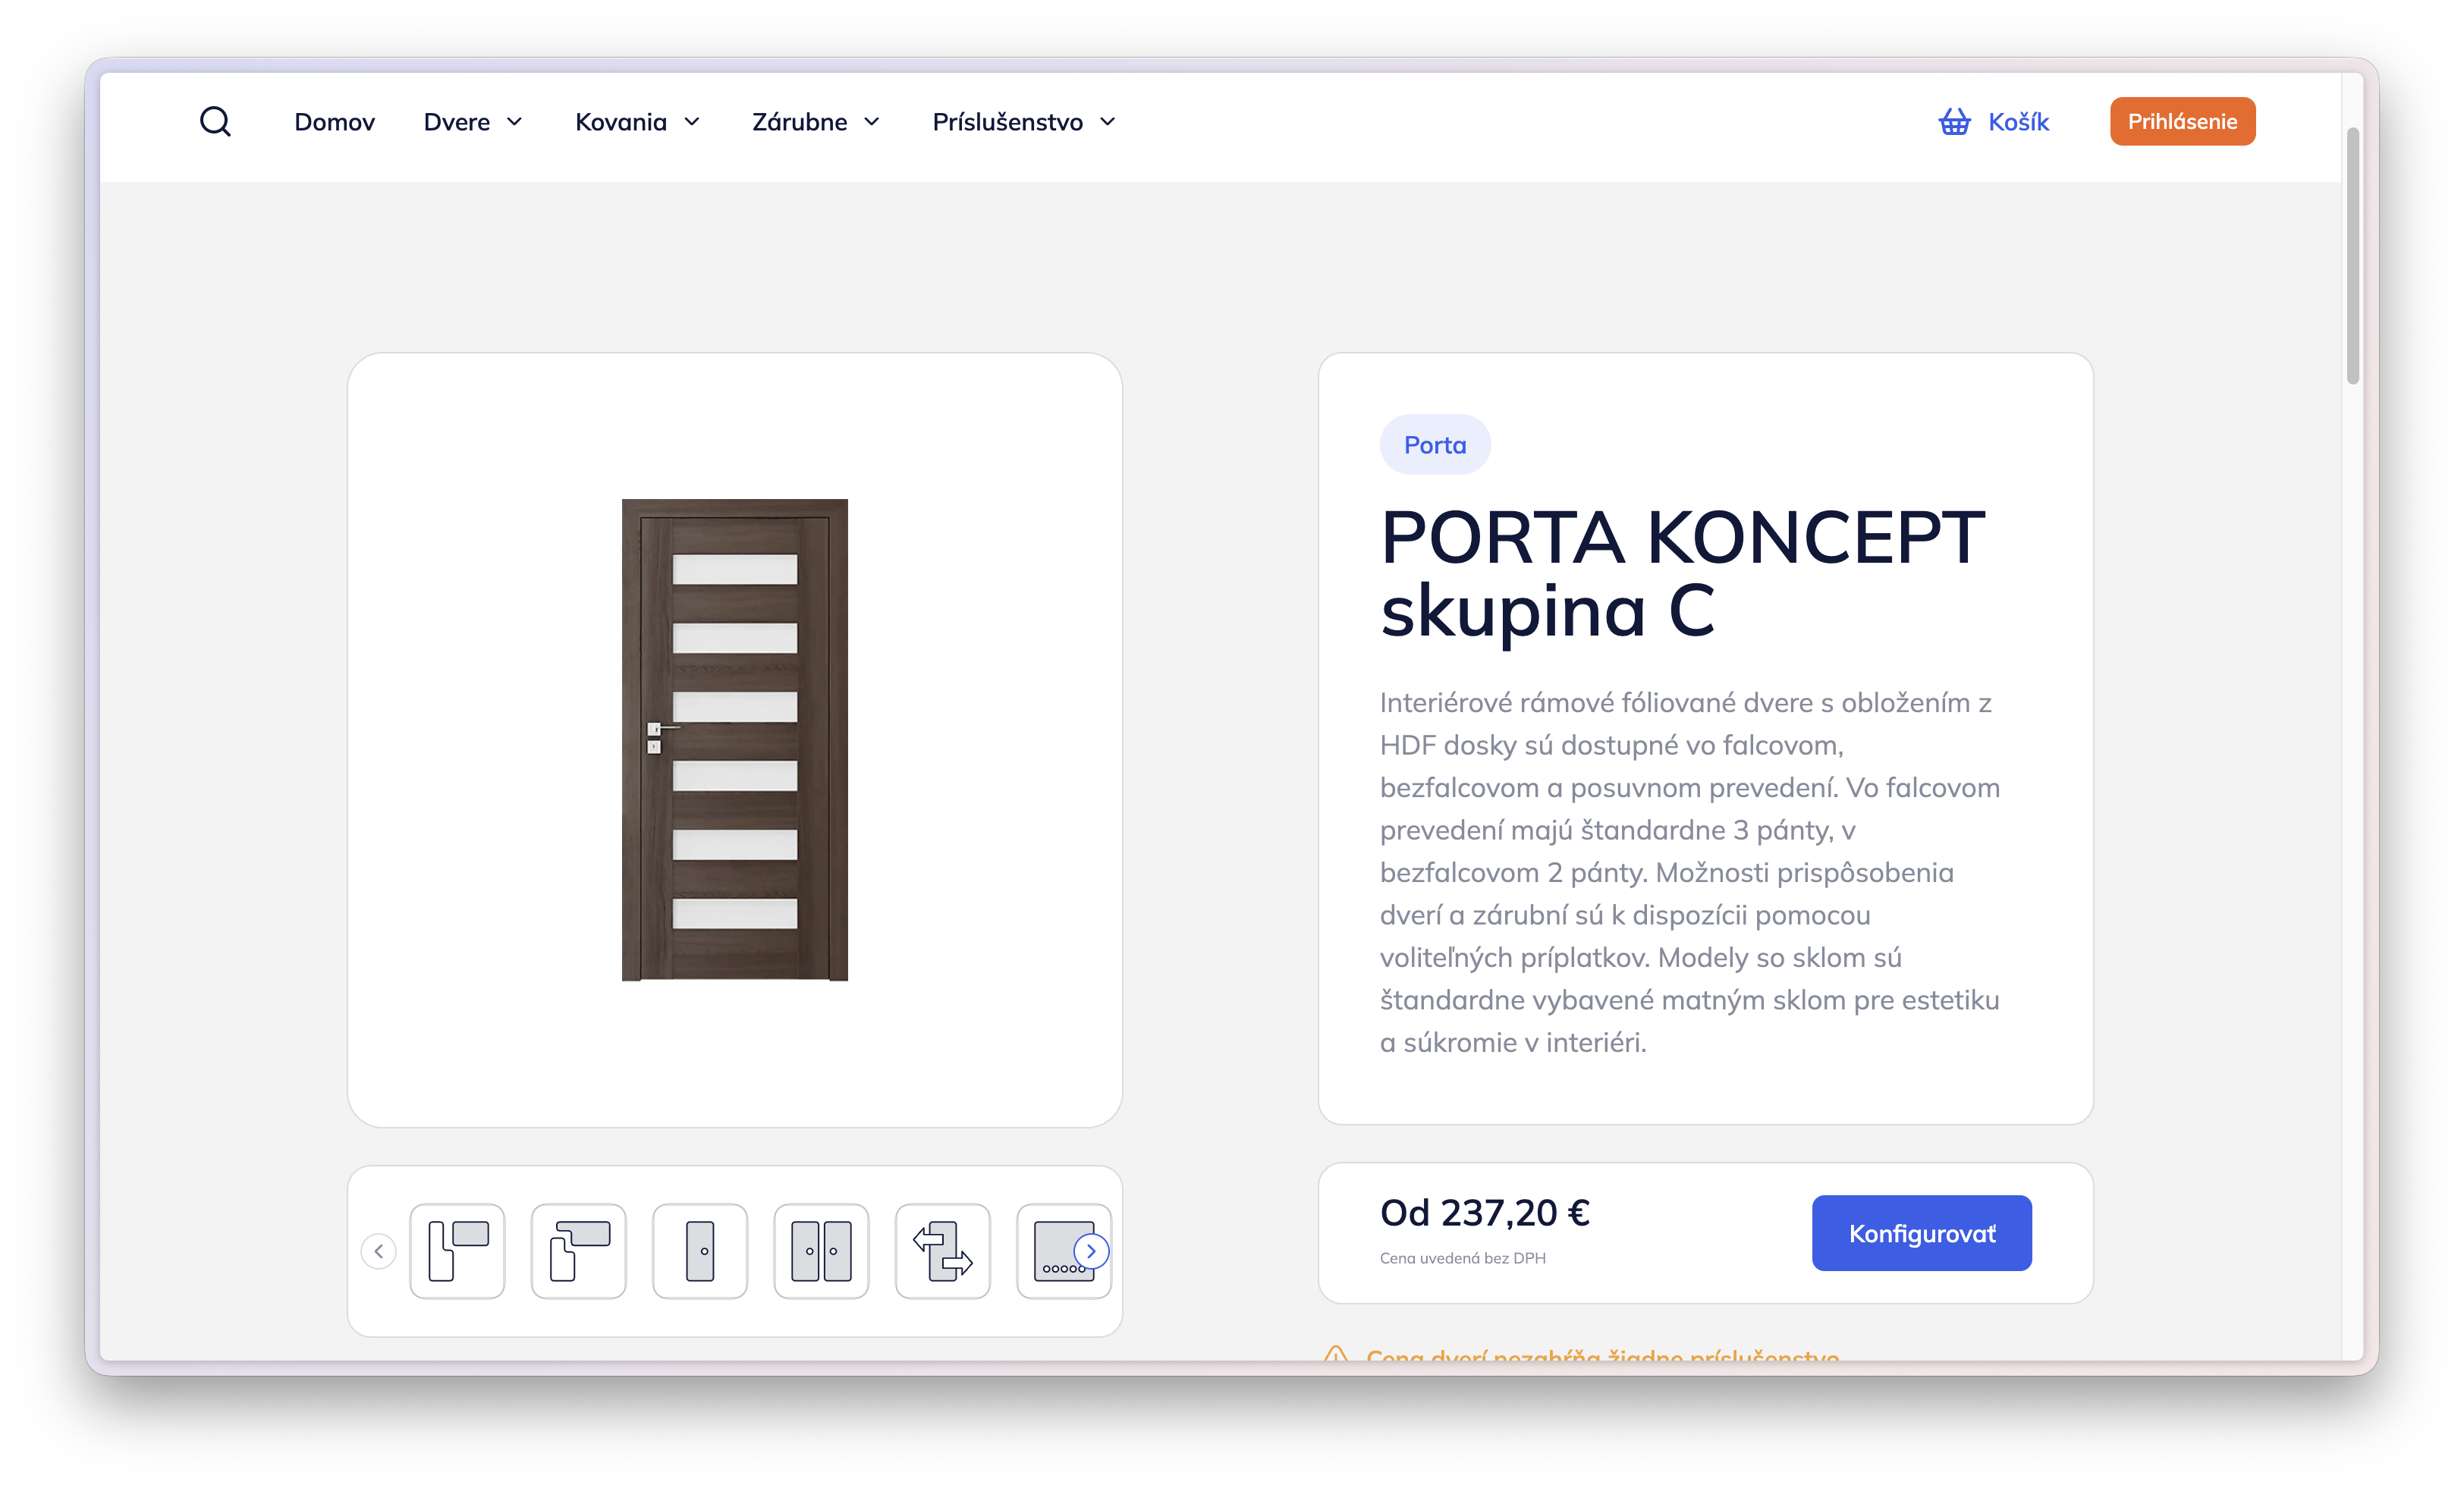Select the single door icon
This screenshot has width=2464, height=1488.
click(x=700, y=1251)
